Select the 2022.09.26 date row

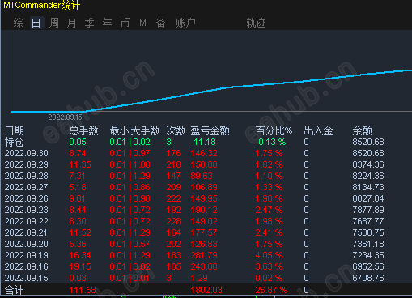194,198
